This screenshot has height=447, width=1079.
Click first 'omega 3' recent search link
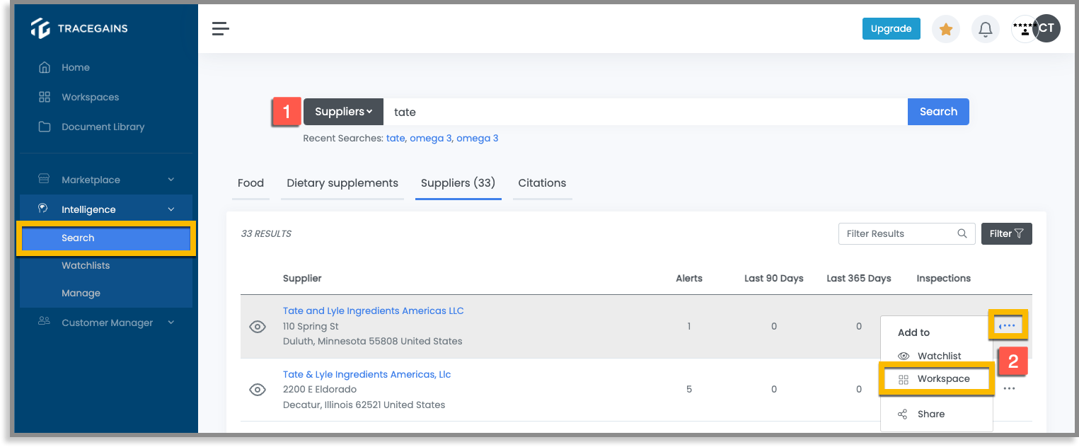pyautogui.click(x=430, y=139)
